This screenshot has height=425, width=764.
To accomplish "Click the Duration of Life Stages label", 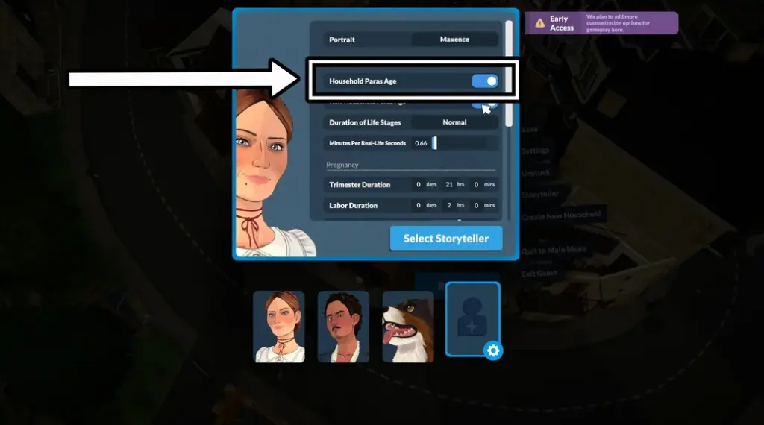I will 365,123.
